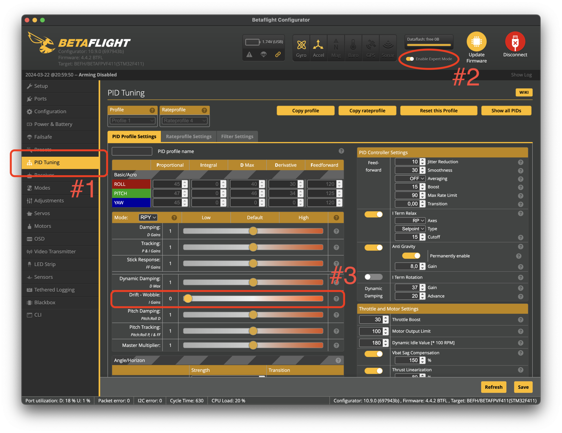Toggle Thrust Linearization switch
The height and width of the screenshot is (433, 562).
click(x=374, y=371)
